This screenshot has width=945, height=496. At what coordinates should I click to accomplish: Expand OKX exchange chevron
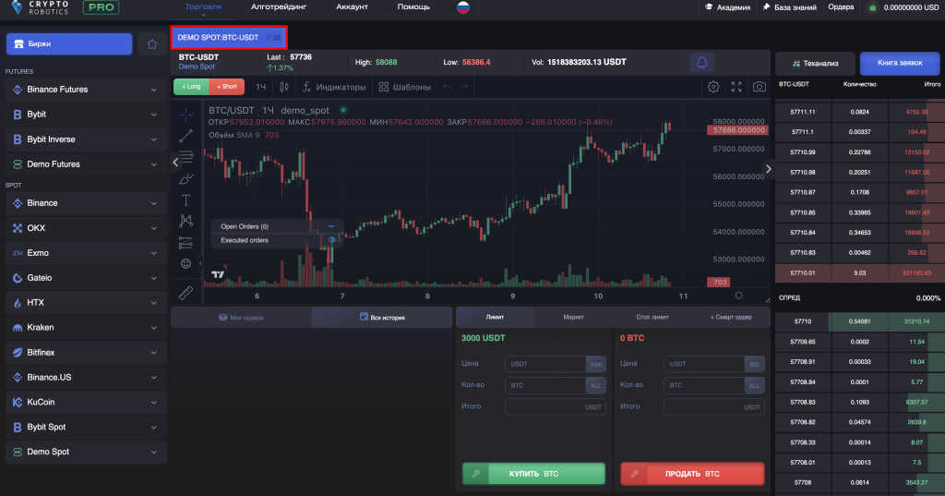(x=154, y=228)
